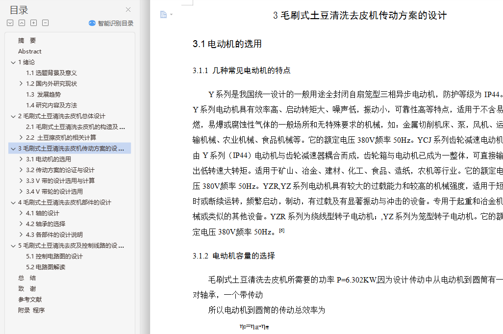Open 1.1 选题背景及意义
503x334 pixels.
pos(51,73)
